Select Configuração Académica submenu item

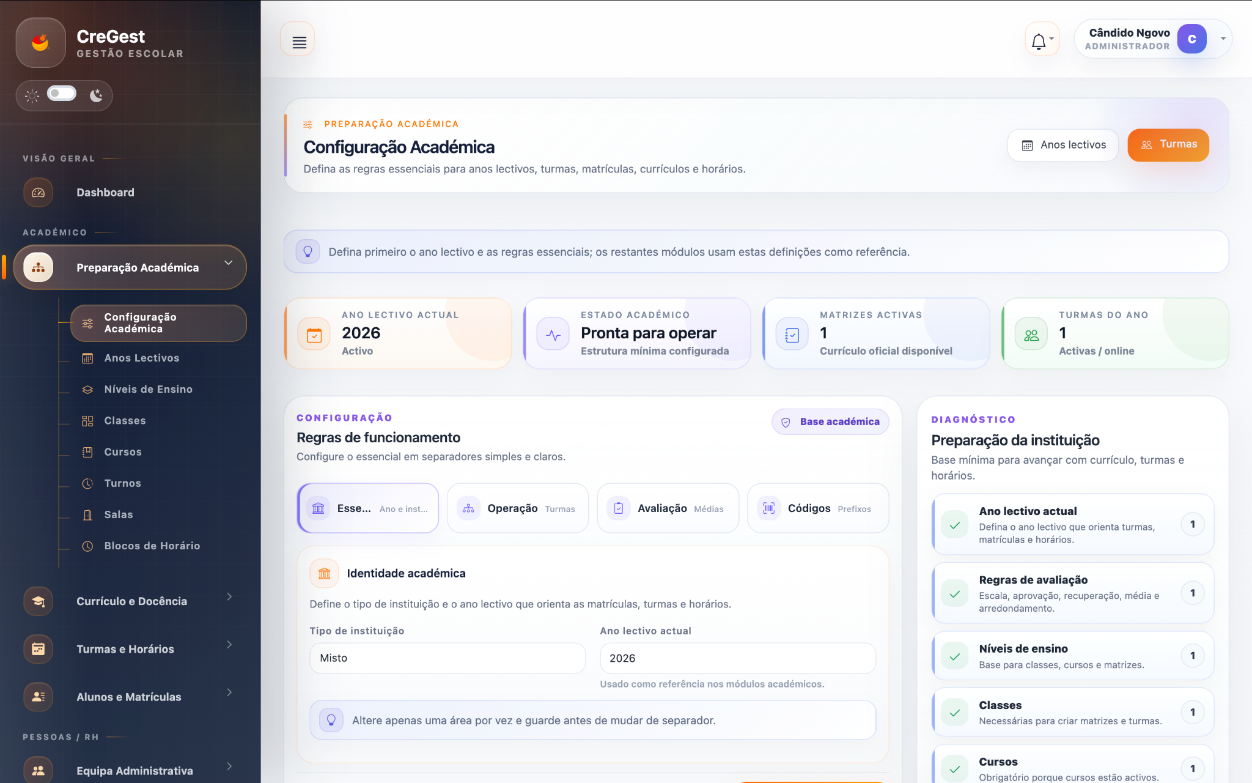[158, 323]
